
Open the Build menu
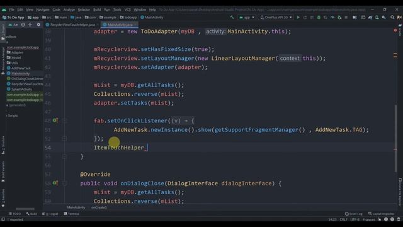click(x=97, y=9)
